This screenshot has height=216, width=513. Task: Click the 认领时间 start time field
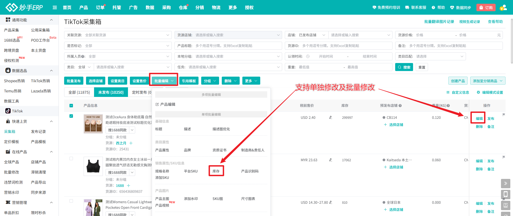point(326,56)
